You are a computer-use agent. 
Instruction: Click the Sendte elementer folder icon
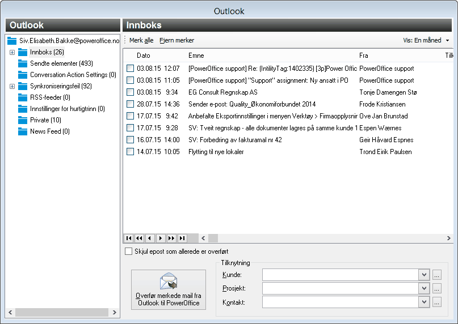(23, 63)
